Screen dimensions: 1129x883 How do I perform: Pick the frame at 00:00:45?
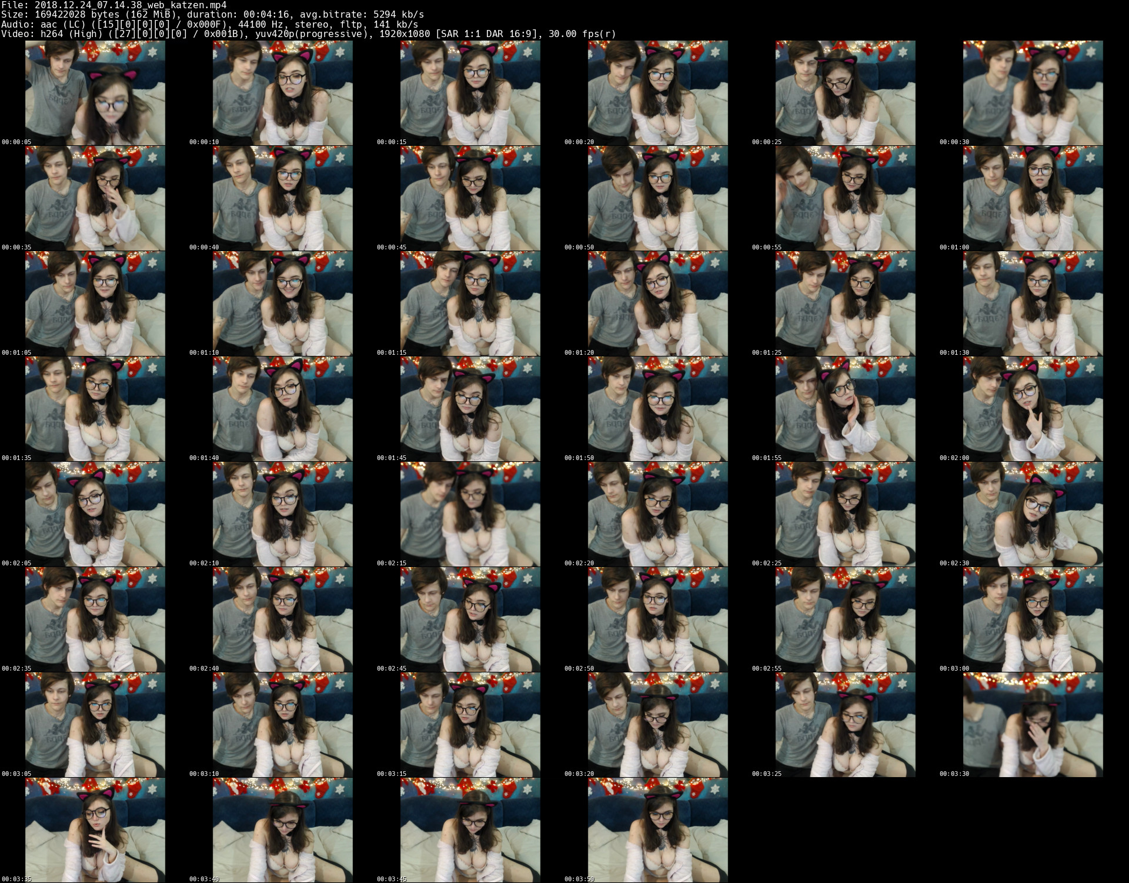[x=470, y=198]
